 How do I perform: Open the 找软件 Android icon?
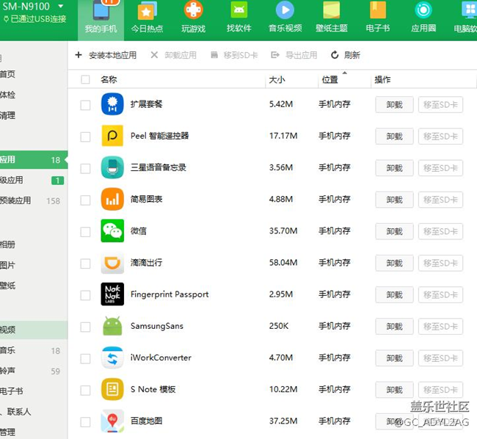point(238,11)
